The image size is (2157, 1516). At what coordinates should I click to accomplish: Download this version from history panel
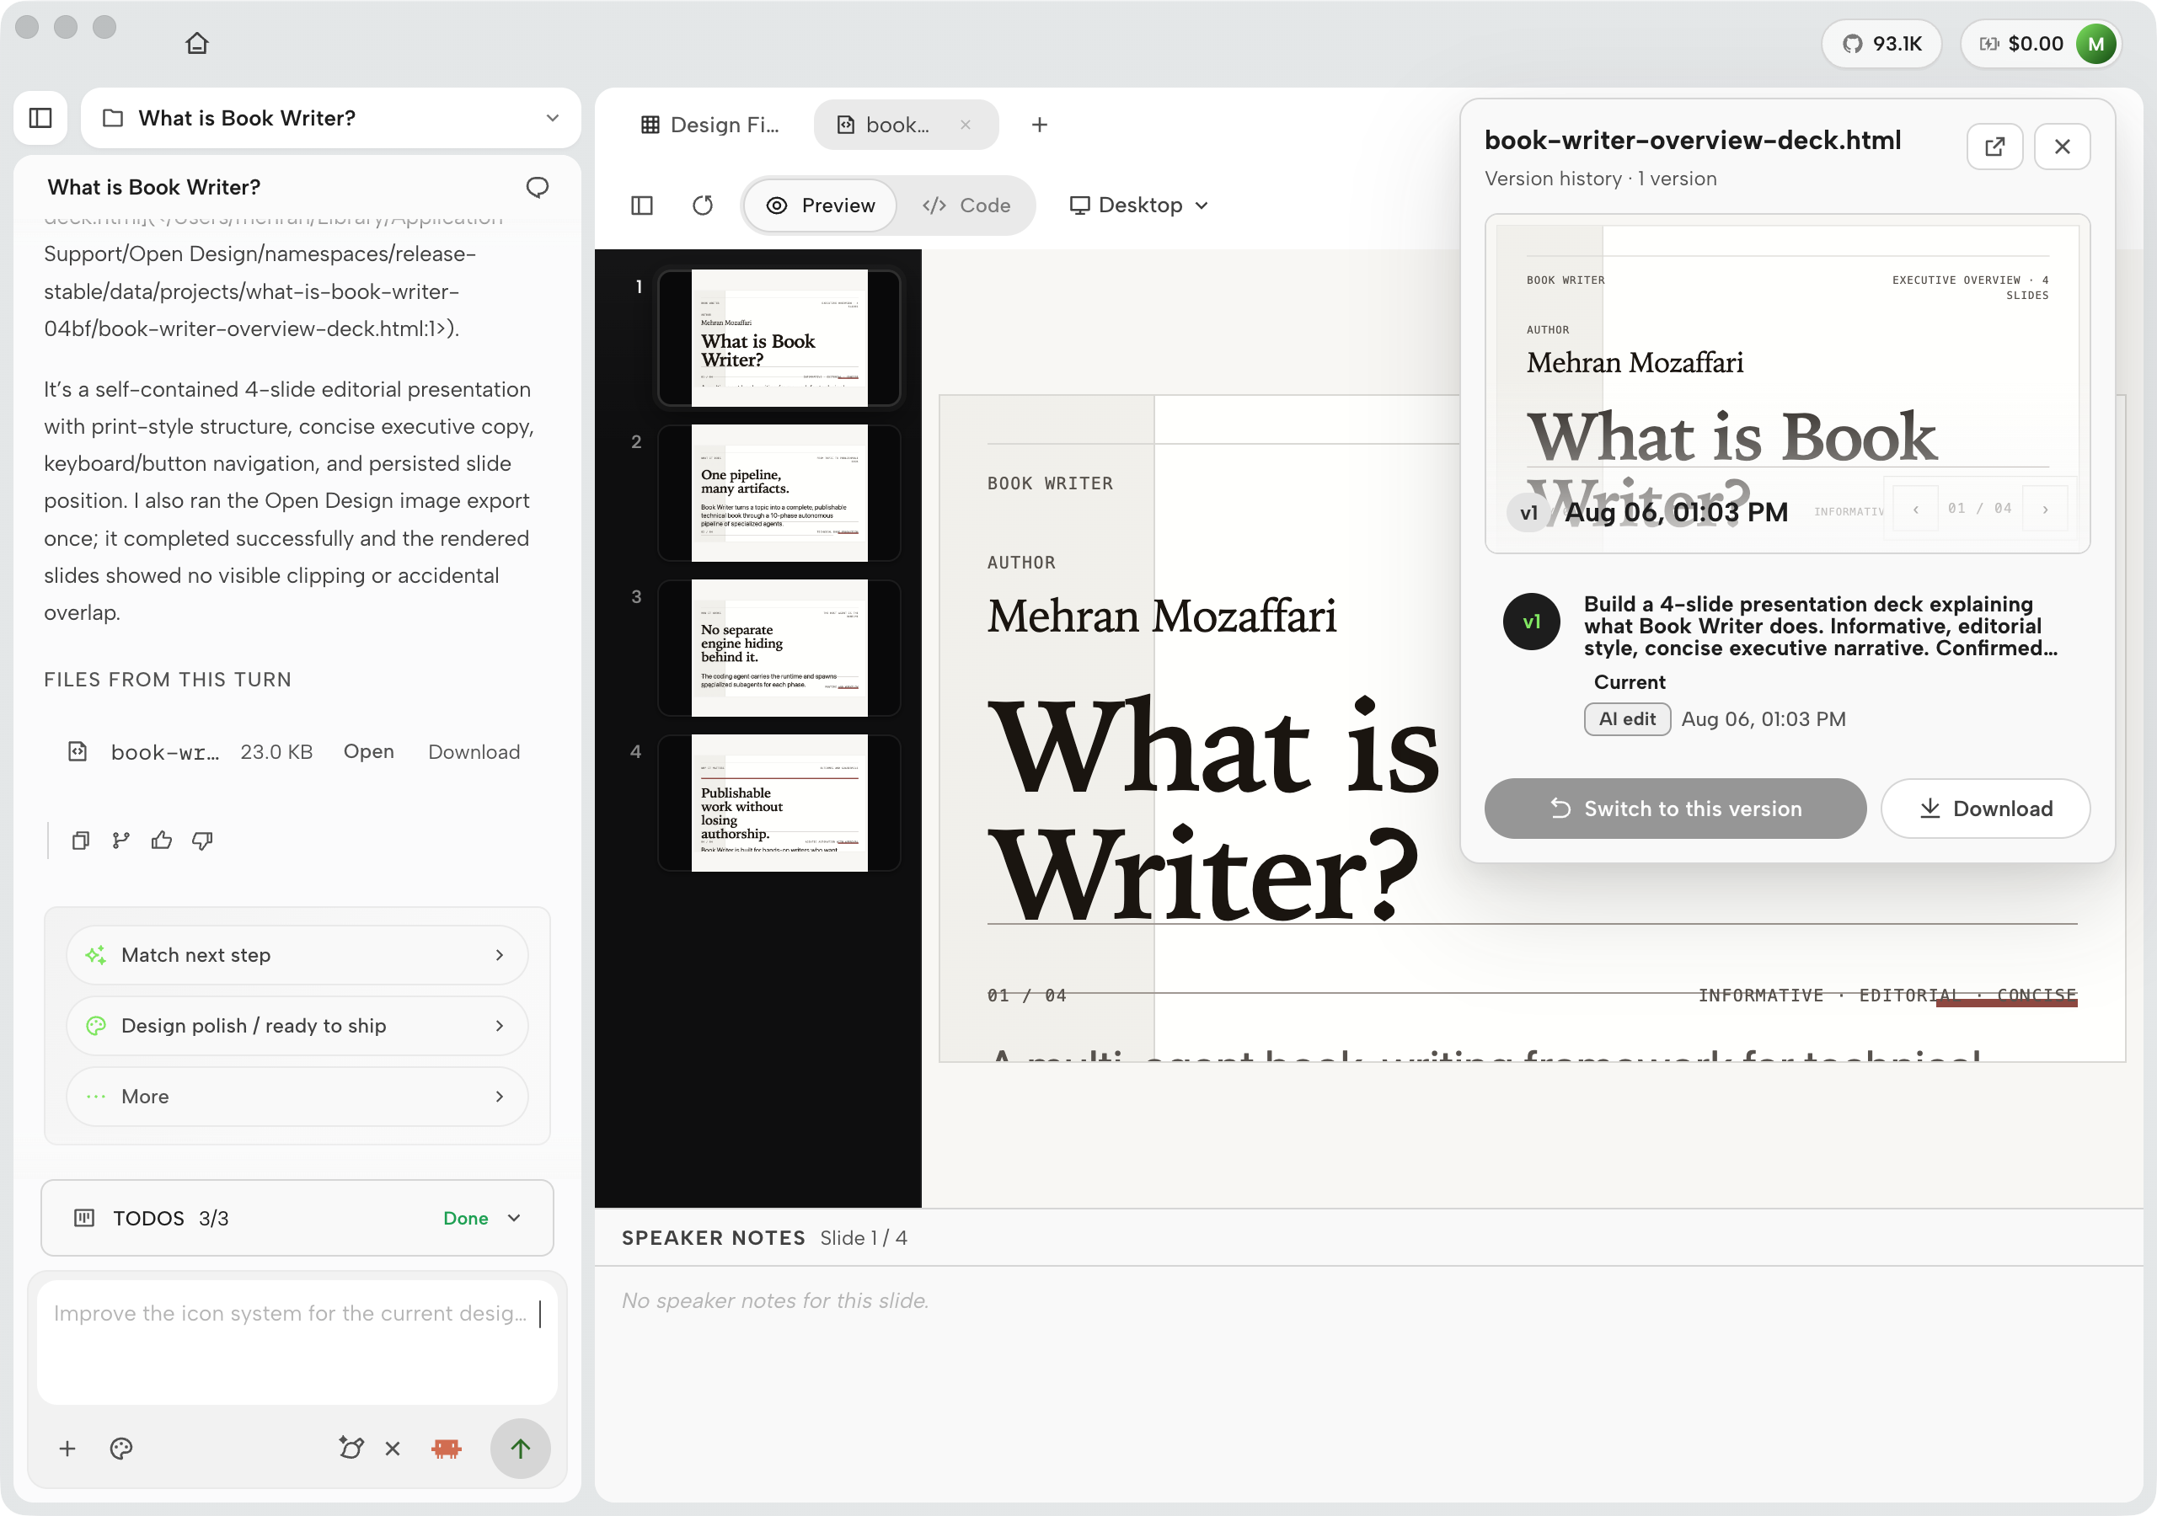1985,808
